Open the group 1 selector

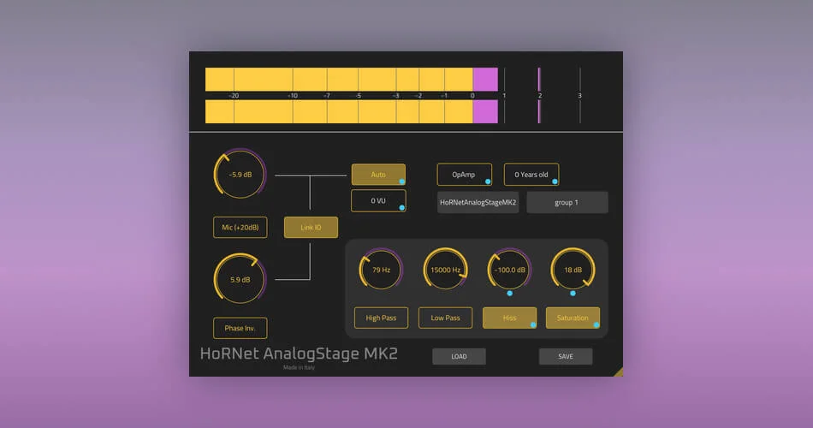(567, 202)
